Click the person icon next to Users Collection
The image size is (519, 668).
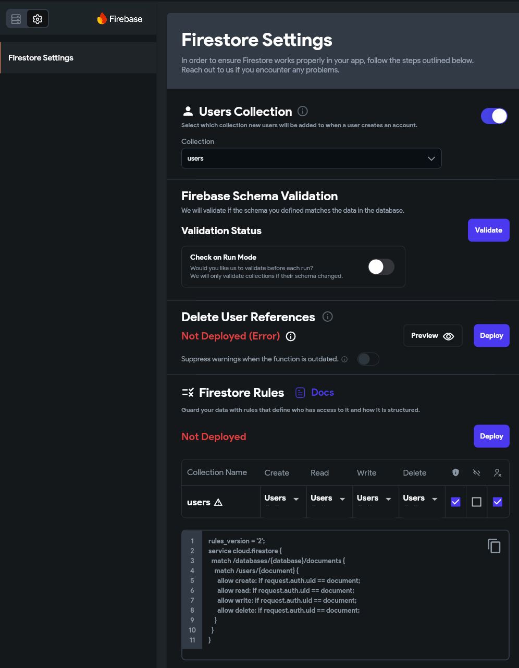coord(188,111)
